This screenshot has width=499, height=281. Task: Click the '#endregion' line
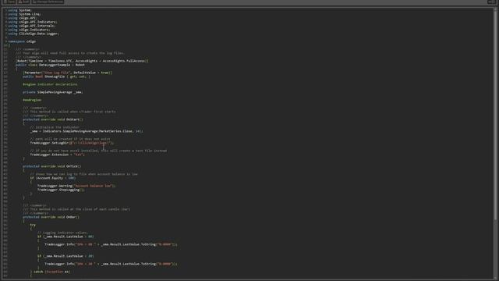(32, 100)
